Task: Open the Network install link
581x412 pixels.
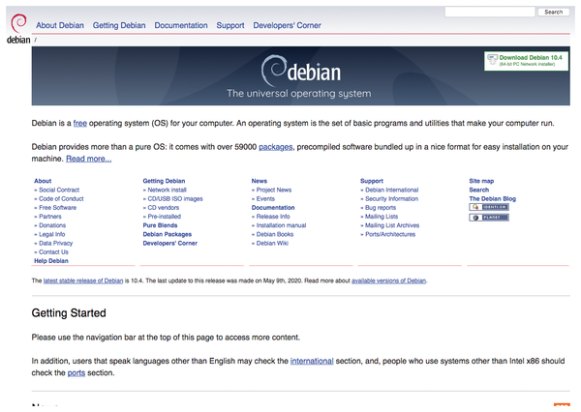Action: click(167, 190)
